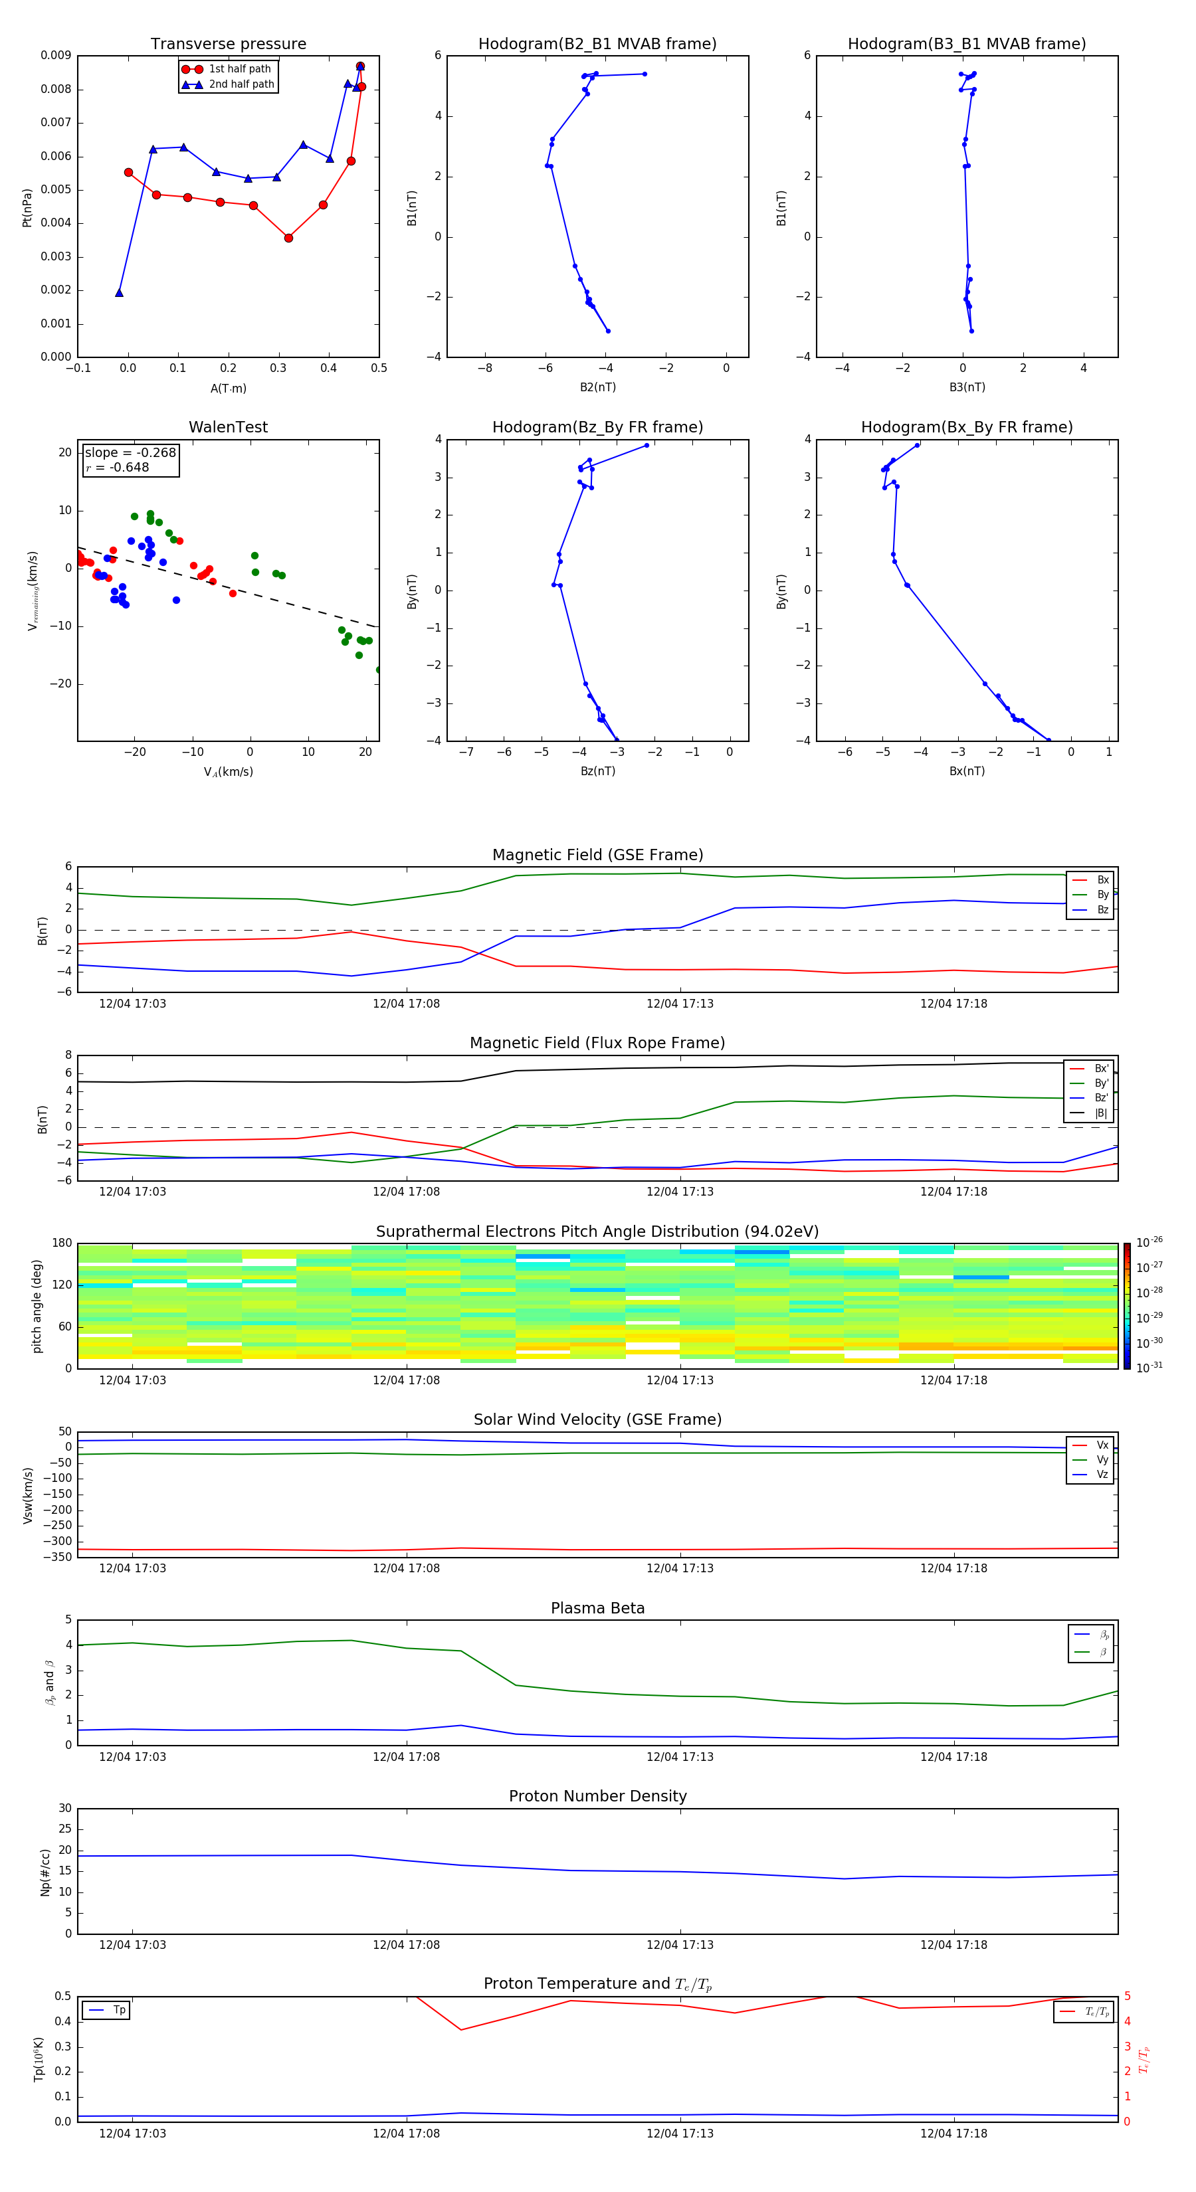Viewport: 1196px width, 2192px height.
Task: Click the "10^-26" colorbar tick label
Action: point(1149,1242)
